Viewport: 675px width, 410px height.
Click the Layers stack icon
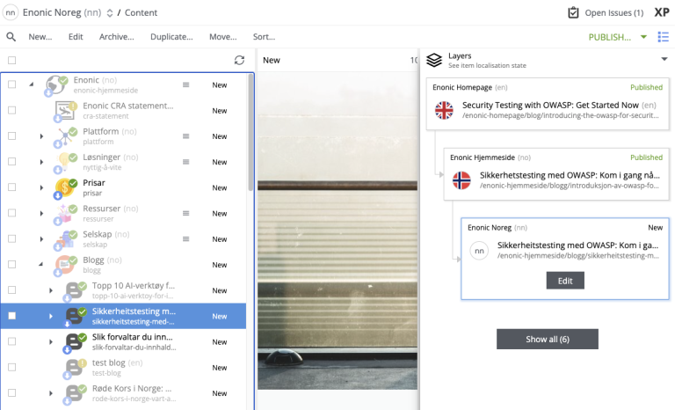point(434,60)
